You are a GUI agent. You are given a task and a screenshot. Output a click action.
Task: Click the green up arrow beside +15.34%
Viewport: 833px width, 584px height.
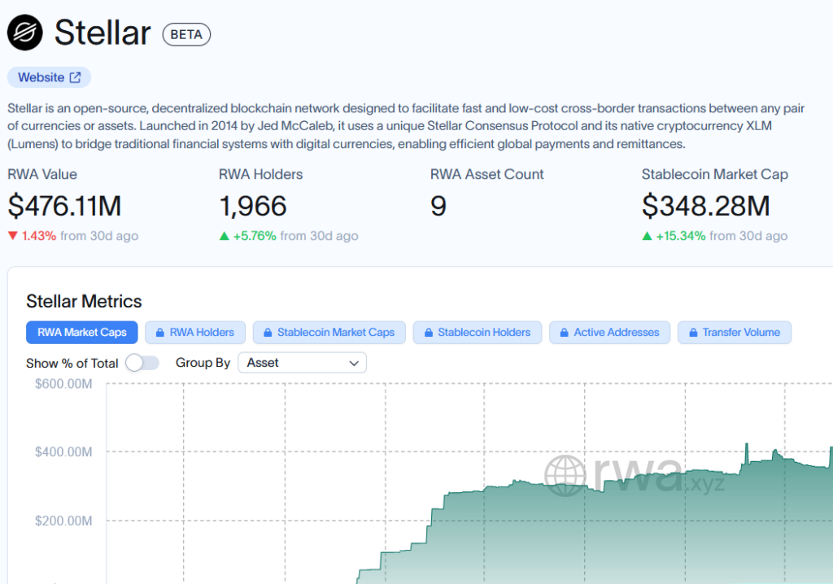point(647,236)
